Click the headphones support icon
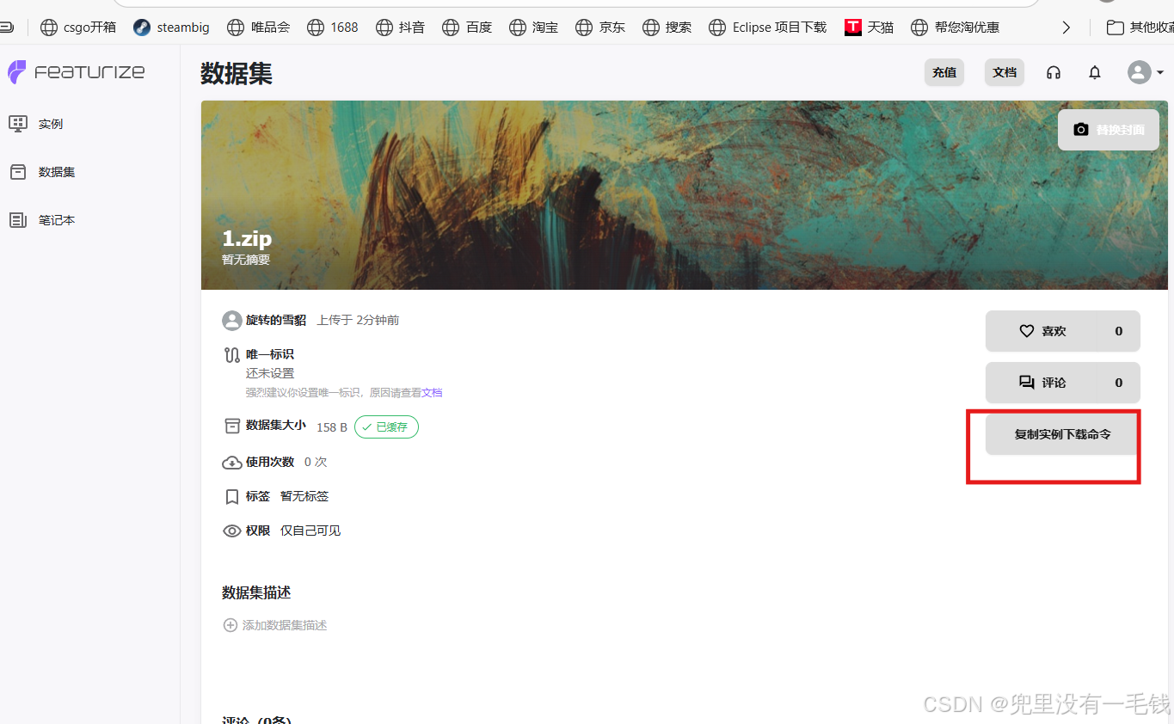The width and height of the screenshot is (1174, 724). pyautogui.click(x=1053, y=72)
